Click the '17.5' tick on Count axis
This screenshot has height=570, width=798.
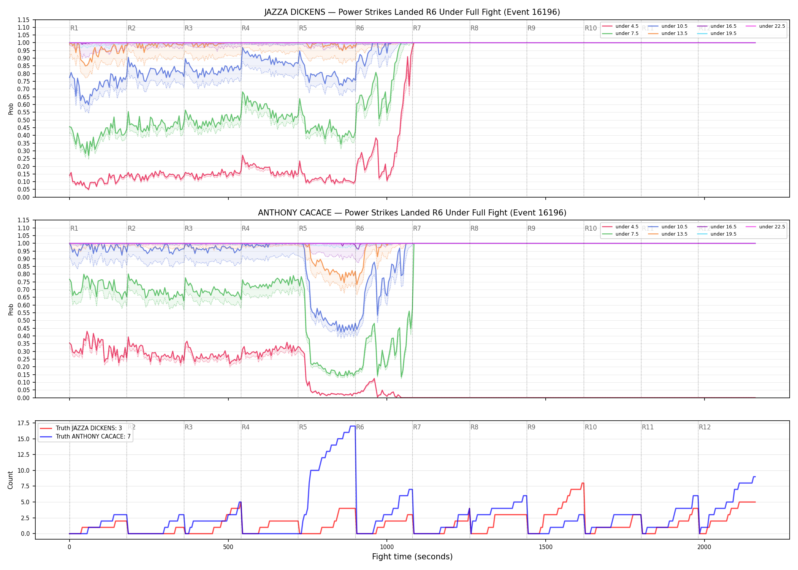click(x=24, y=423)
